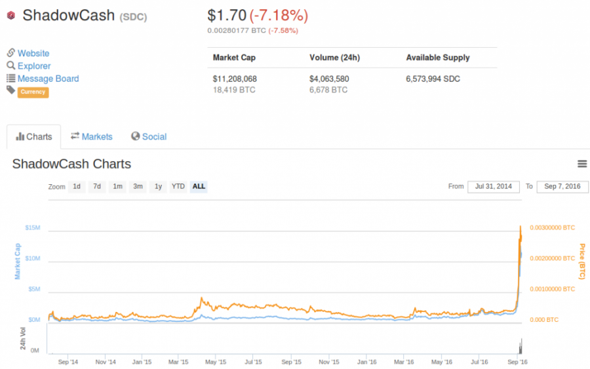The image size is (590, 369).
Task: Click the magnifier icon beside Explorer
Action: tap(11, 66)
